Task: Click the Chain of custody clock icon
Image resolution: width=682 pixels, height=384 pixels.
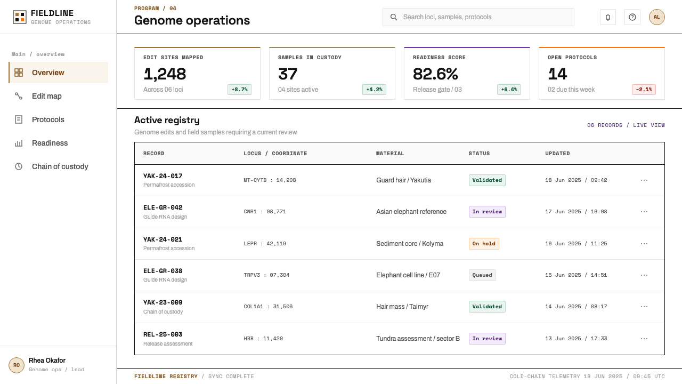Action: pos(19,166)
